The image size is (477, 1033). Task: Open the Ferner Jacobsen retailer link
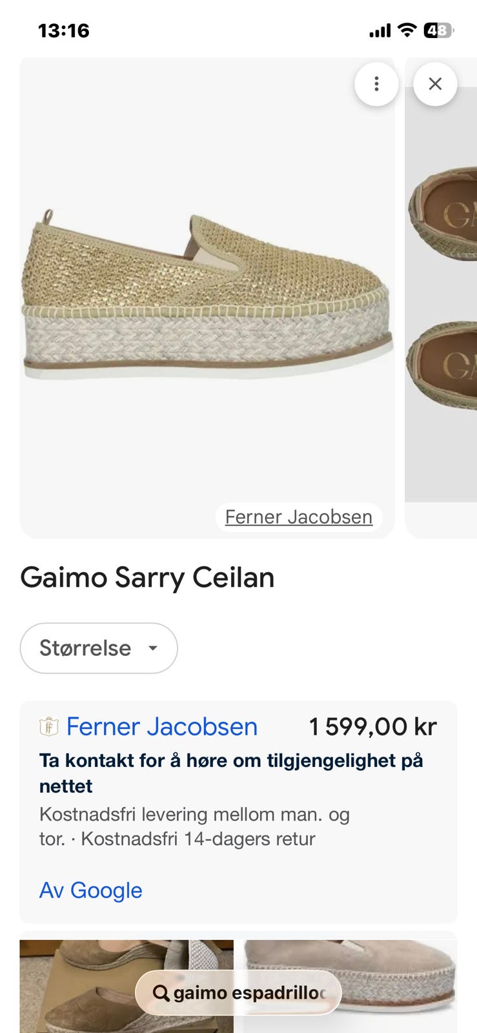coord(161,726)
